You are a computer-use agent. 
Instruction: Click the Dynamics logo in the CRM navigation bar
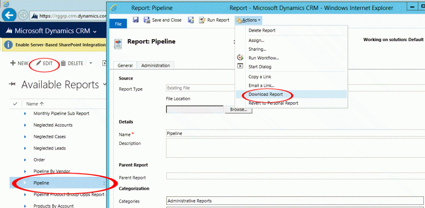click(9, 31)
